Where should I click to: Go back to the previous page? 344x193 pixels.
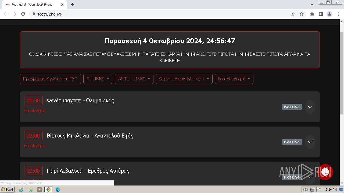[6, 14]
